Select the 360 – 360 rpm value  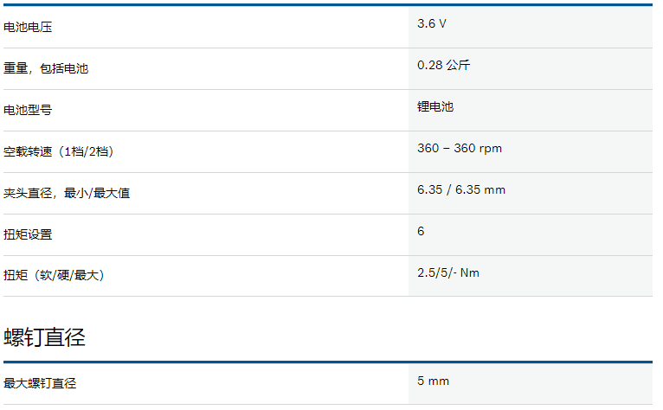click(460, 149)
